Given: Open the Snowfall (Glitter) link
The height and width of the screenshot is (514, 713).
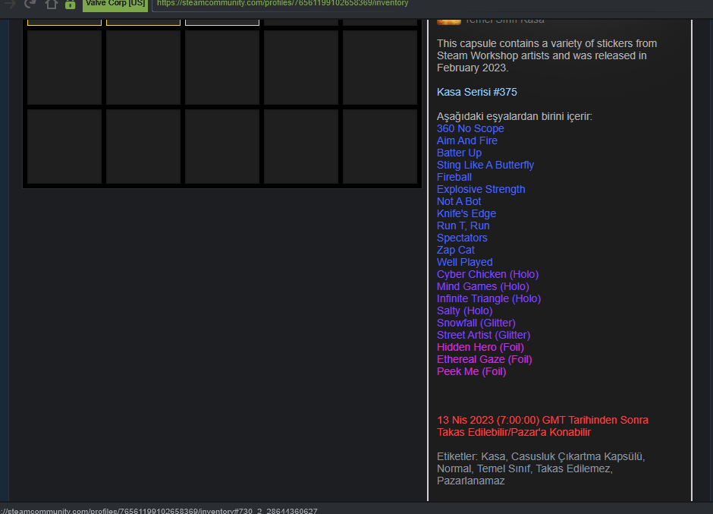Looking at the screenshot, I should 476,323.
